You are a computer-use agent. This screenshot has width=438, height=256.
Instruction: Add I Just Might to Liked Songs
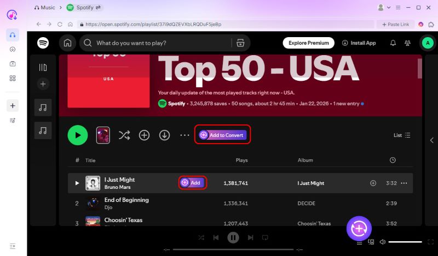point(373,183)
